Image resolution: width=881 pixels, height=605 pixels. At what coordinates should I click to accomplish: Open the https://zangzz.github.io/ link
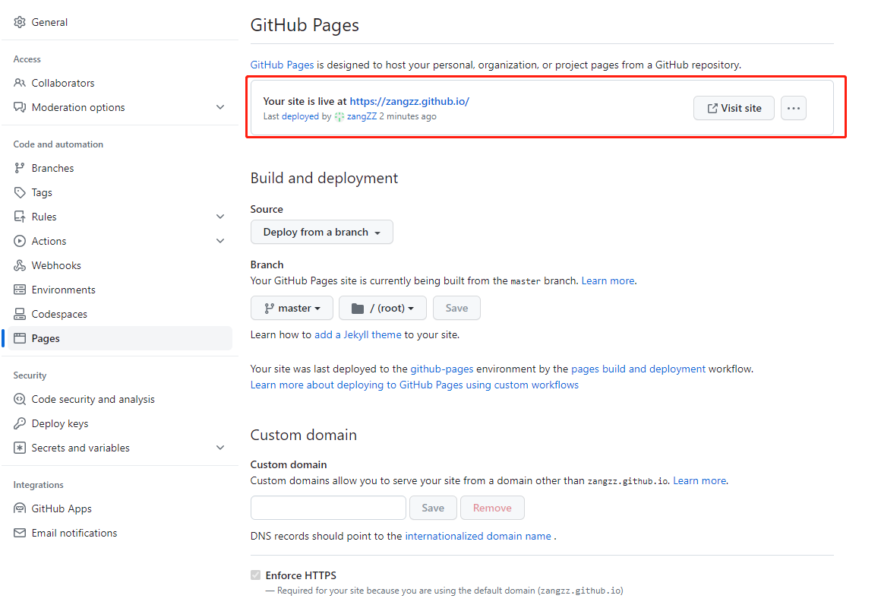pos(409,101)
